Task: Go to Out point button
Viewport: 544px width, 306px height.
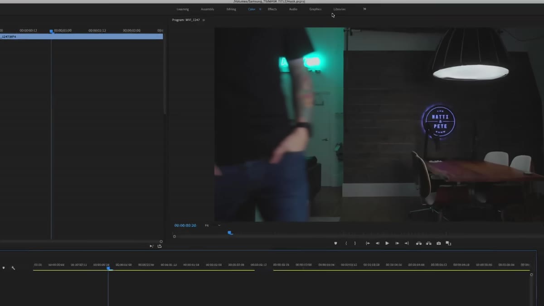Action: click(407, 243)
